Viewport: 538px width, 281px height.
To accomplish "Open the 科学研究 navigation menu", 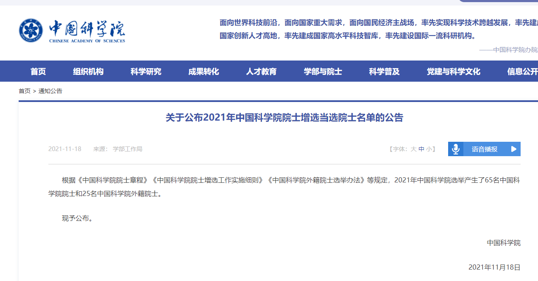I will click(146, 72).
